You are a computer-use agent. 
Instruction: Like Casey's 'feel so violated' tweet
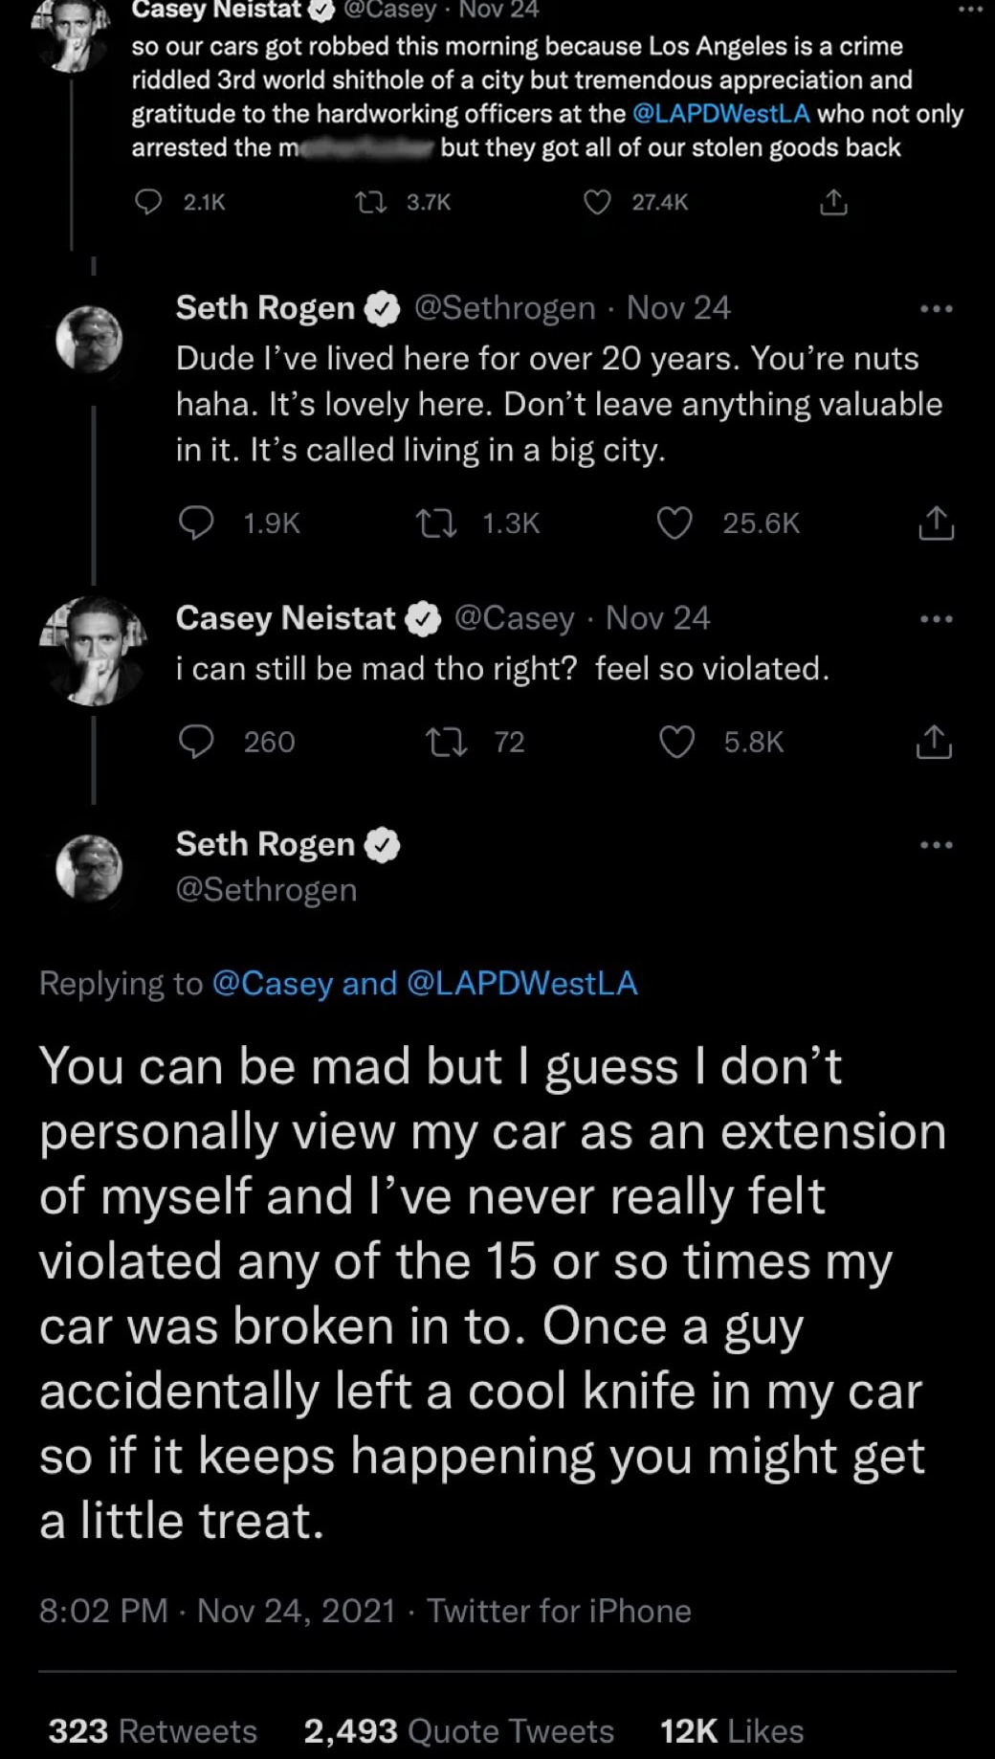coord(677,742)
